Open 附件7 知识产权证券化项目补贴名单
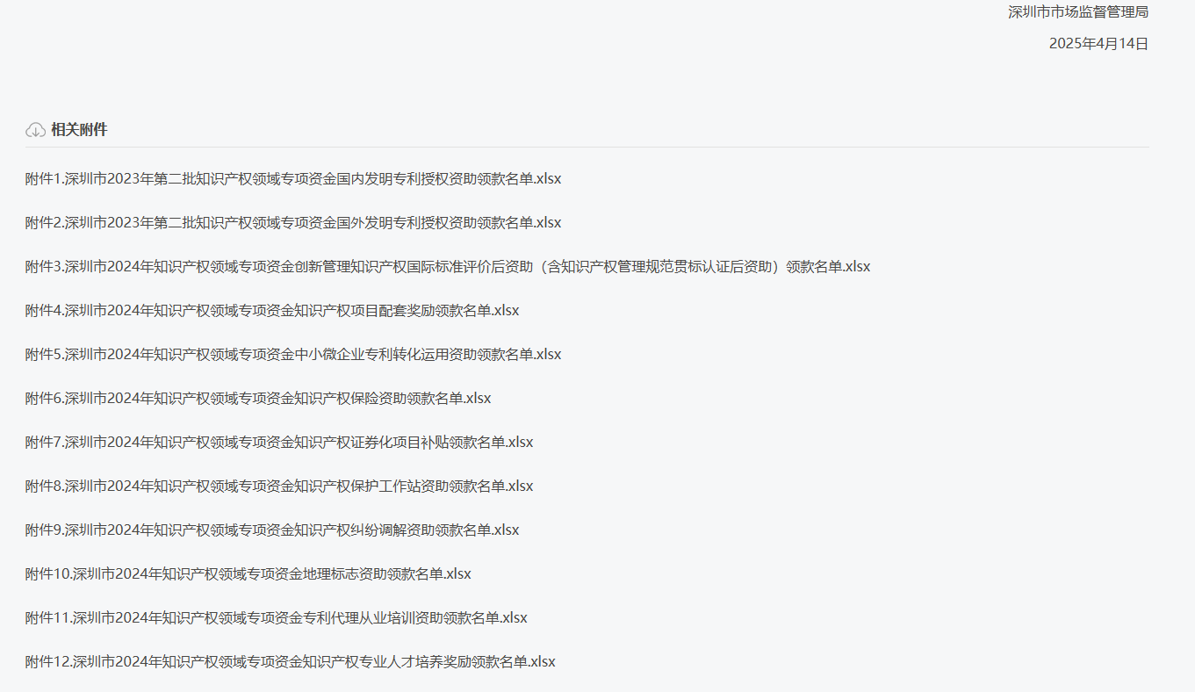The image size is (1195, 692). (279, 443)
